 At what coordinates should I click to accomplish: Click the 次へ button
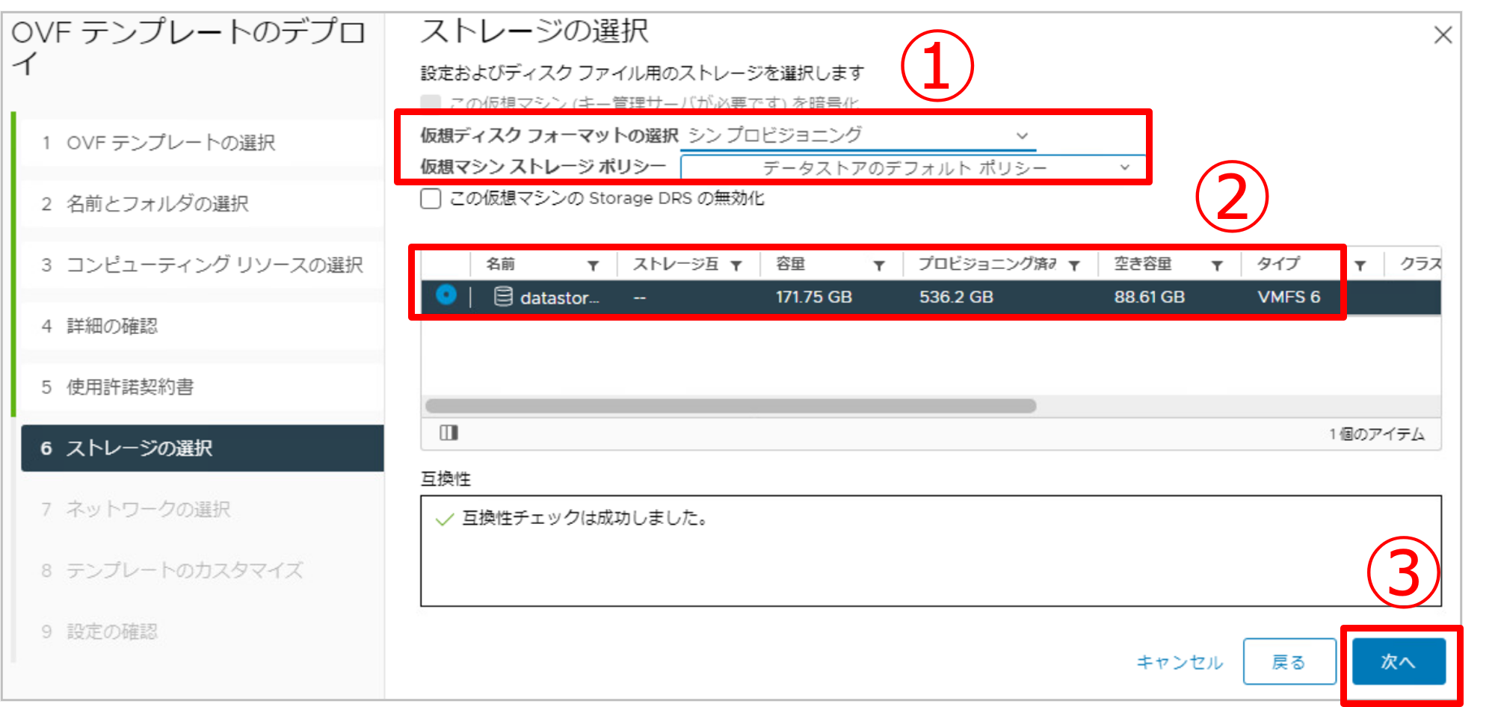1399,661
